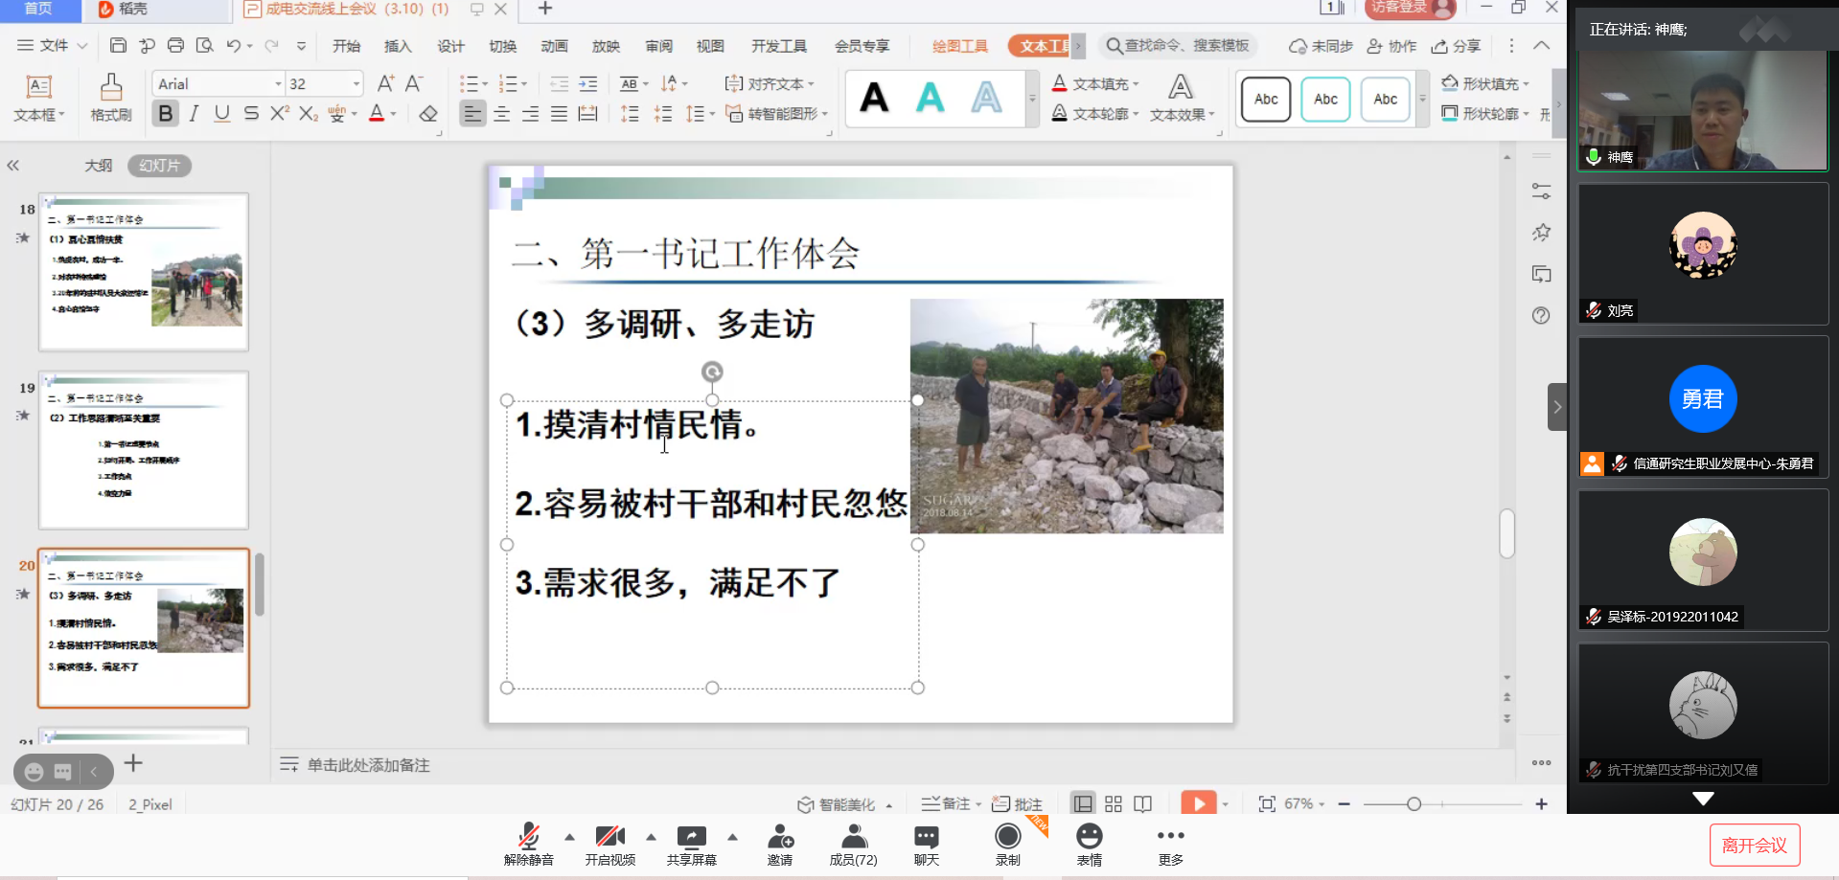Toggle bold formatting button
Screen dimensions: 1839x880
point(166,114)
